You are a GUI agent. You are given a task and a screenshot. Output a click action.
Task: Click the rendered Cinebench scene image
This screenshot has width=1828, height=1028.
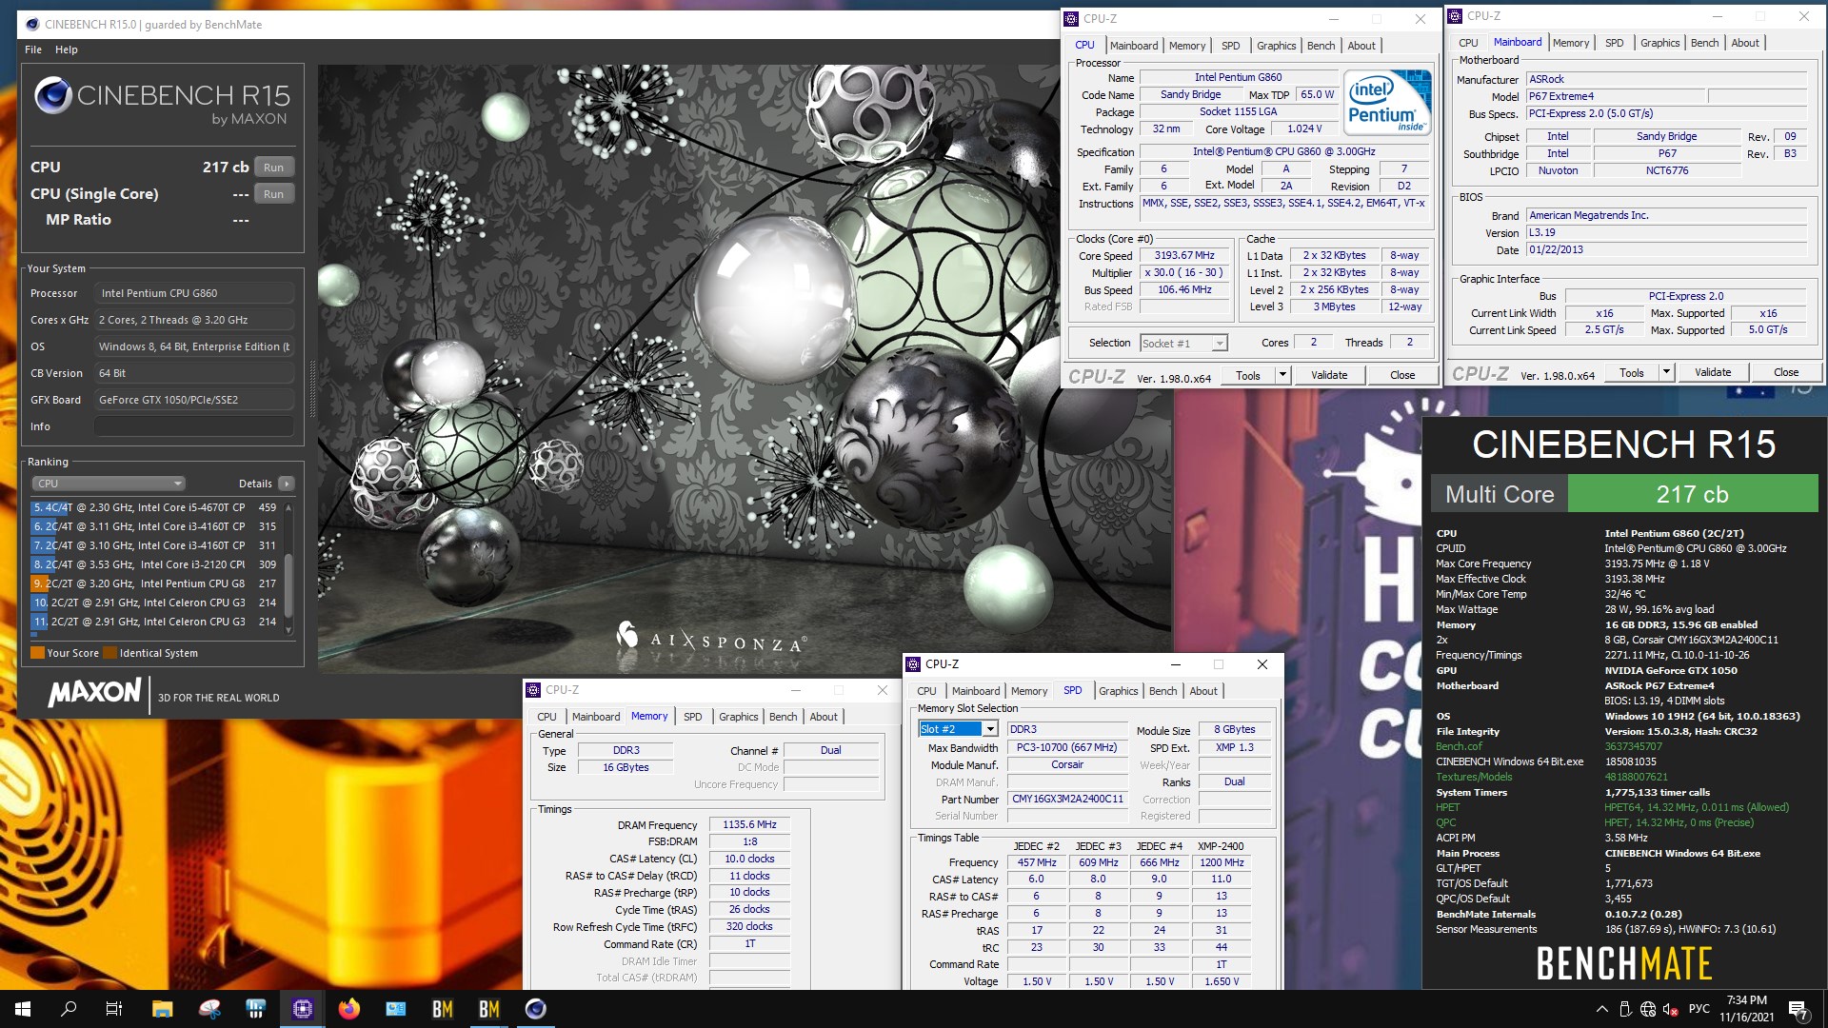(x=743, y=369)
